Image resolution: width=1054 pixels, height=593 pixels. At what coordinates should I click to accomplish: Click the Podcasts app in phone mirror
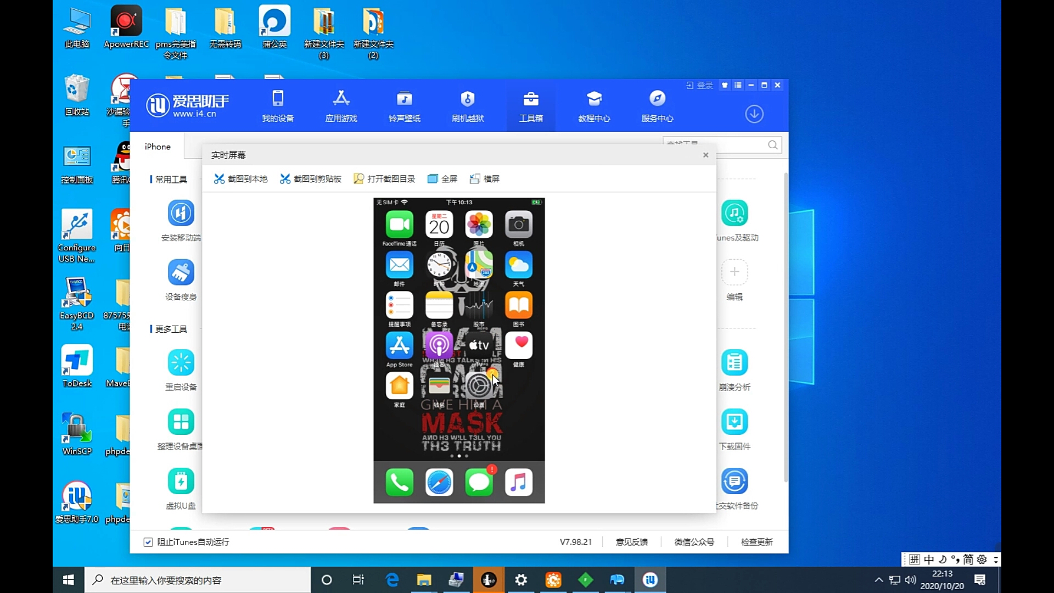pos(439,345)
